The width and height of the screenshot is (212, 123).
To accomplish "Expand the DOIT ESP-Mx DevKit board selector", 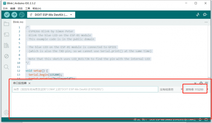I will click(51, 15).
